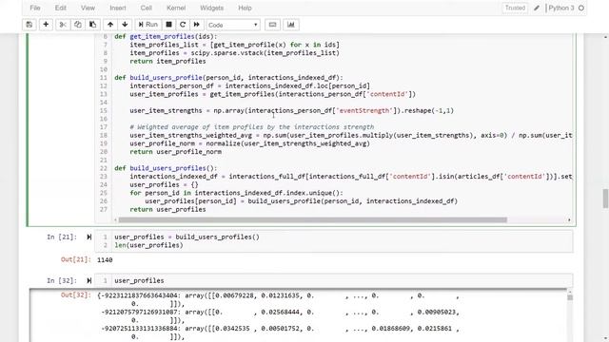
Task: Click the def build_users_profiles() line 22
Action: pyautogui.click(x=166, y=168)
